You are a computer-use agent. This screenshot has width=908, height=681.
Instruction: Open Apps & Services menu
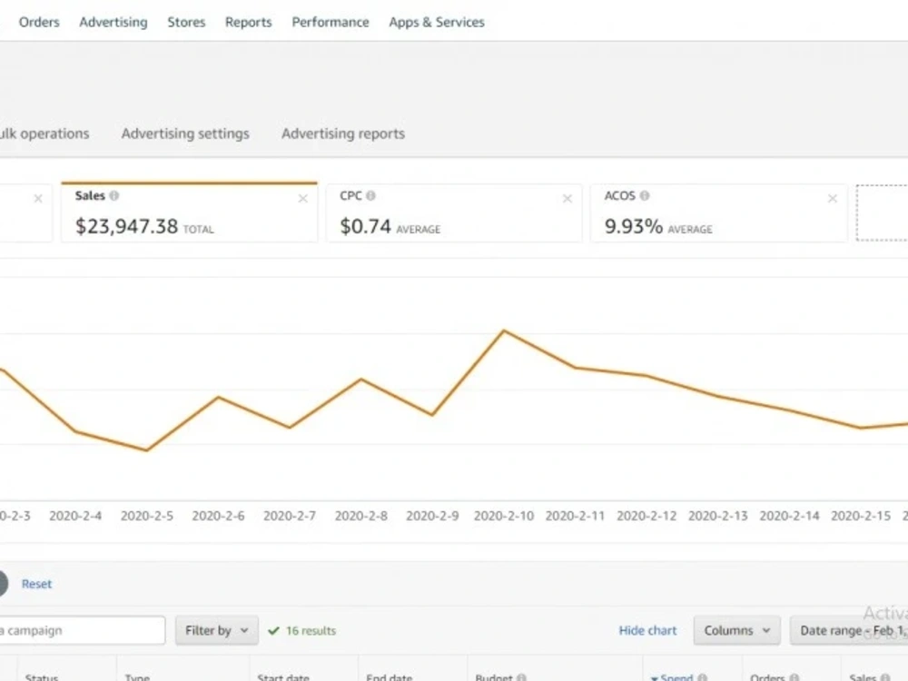click(437, 22)
